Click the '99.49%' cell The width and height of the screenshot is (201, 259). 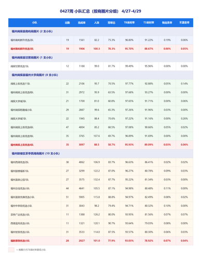click(x=130, y=66)
